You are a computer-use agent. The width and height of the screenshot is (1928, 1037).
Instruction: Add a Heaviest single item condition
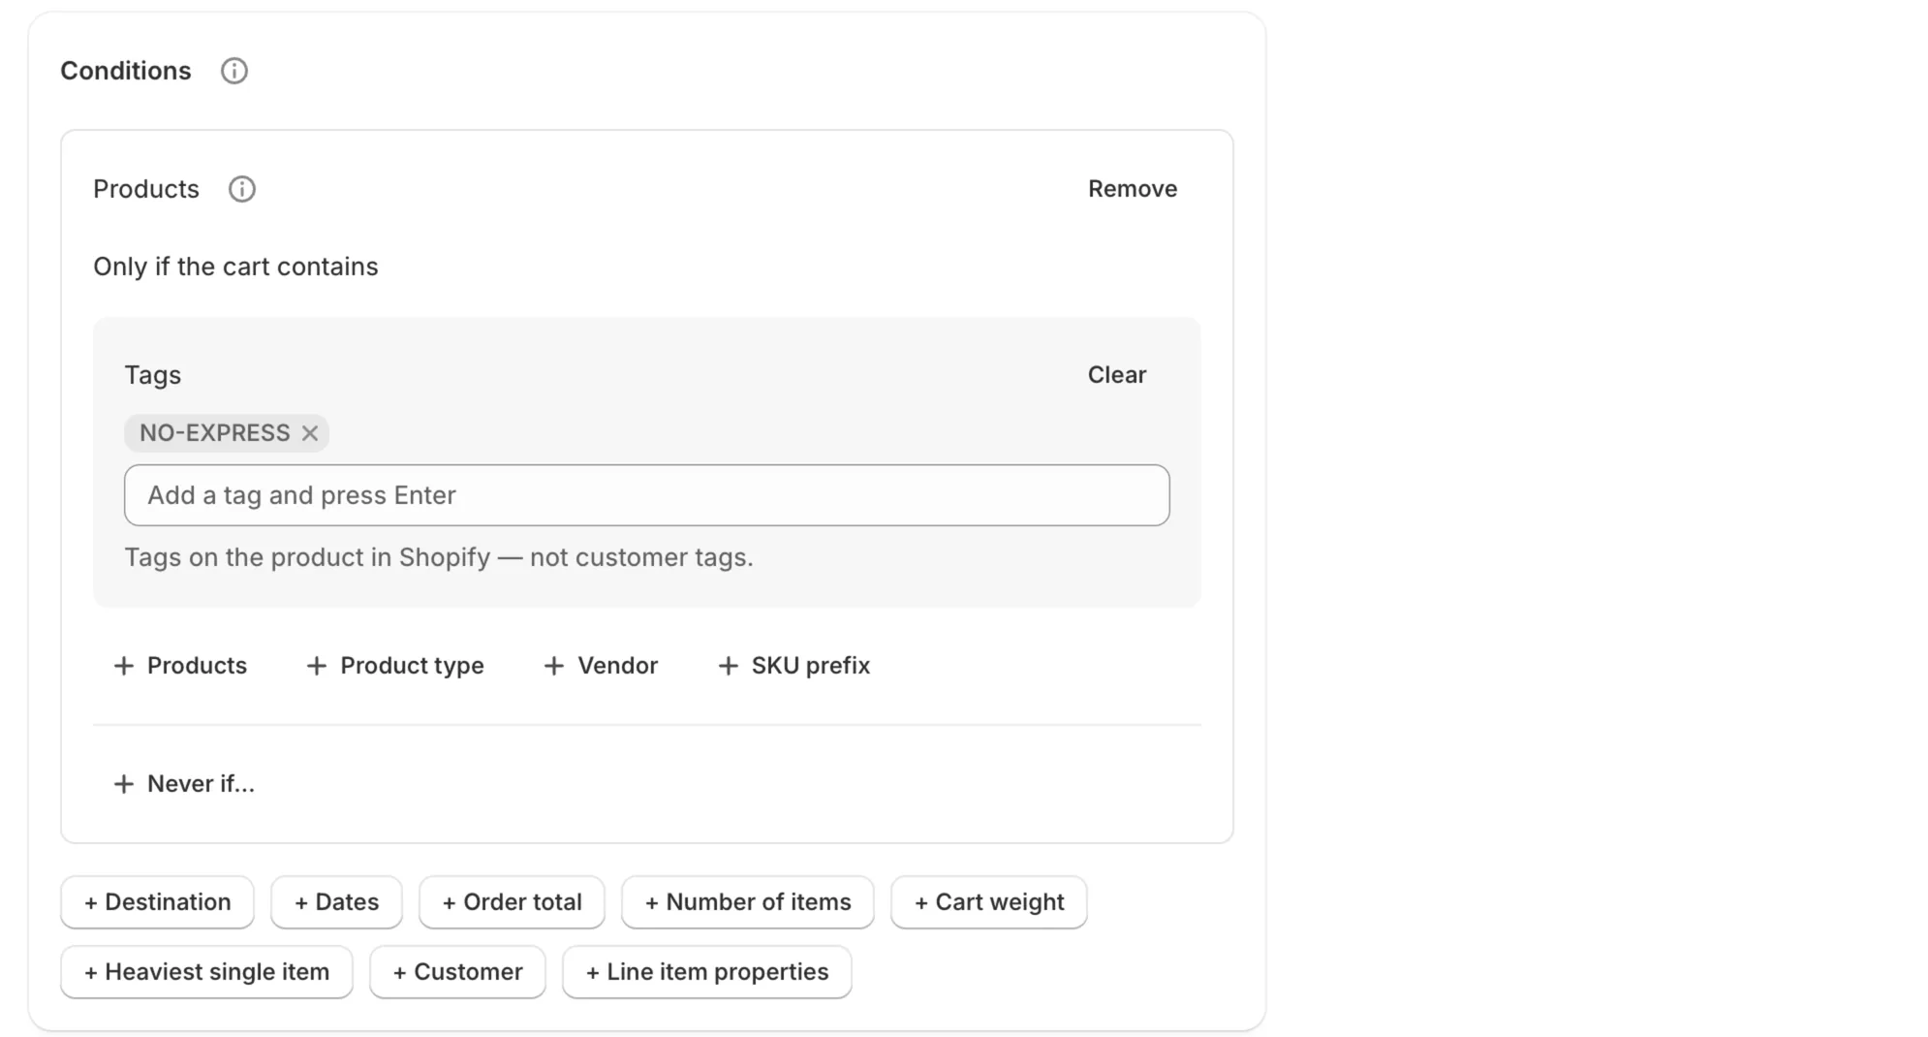pyautogui.click(x=206, y=972)
